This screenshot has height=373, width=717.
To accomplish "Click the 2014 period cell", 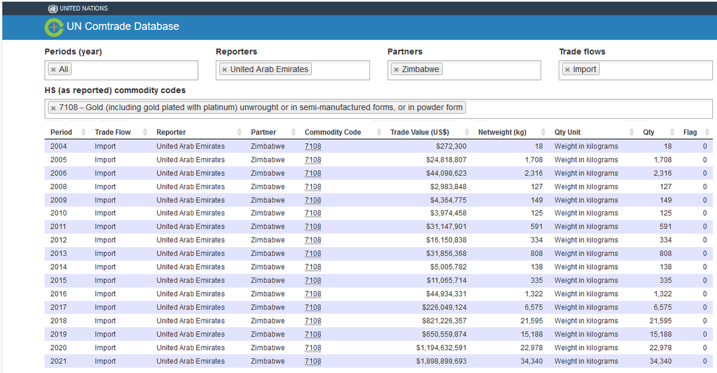I will point(59,267).
